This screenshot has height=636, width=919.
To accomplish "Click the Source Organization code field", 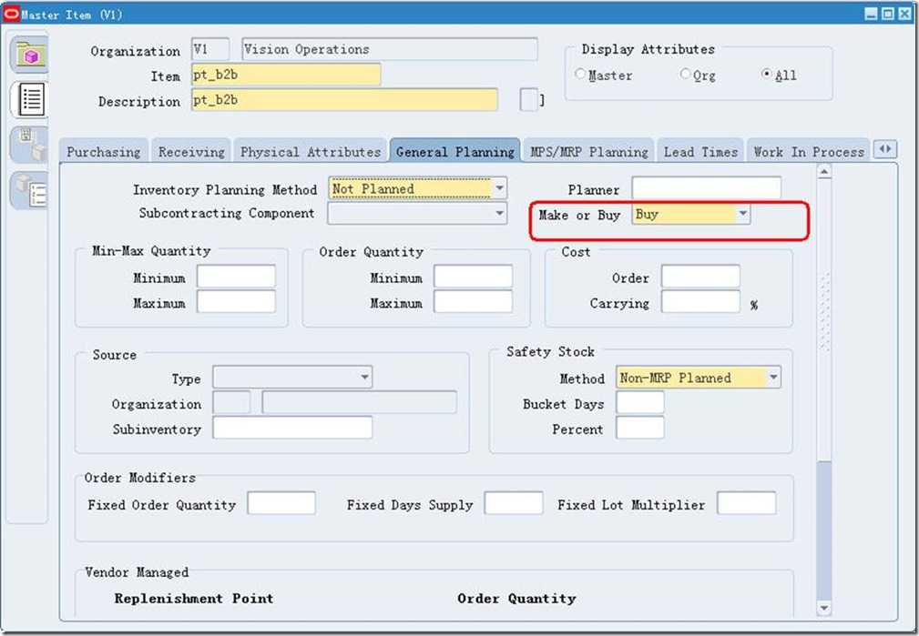I will 231,402.
